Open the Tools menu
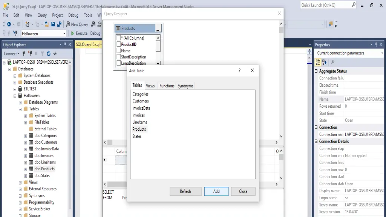The height and width of the screenshot is (217, 386). 87,15
